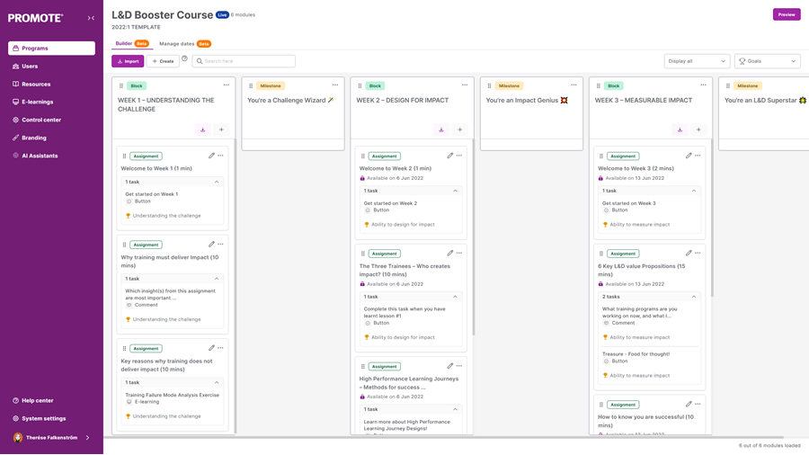This screenshot has height=455, width=809.
Task: Open E-learnings in the sidebar
Action: pyautogui.click(x=37, y=102)
